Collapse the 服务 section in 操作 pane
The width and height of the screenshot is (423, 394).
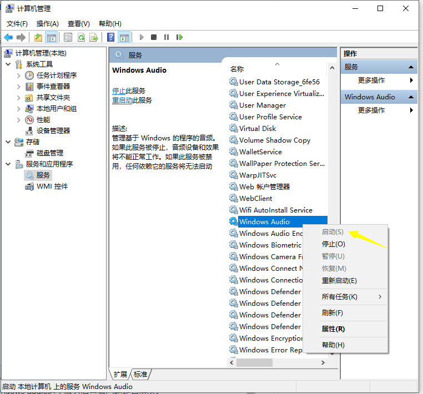pyautogui.click(x=411, y=67)
